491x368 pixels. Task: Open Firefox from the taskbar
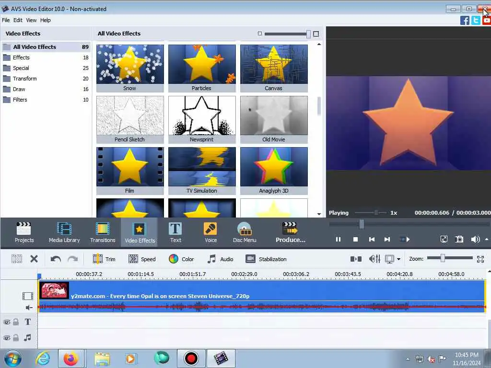coord(71,358)
